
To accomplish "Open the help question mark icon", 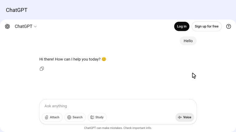I will point(229,27).
